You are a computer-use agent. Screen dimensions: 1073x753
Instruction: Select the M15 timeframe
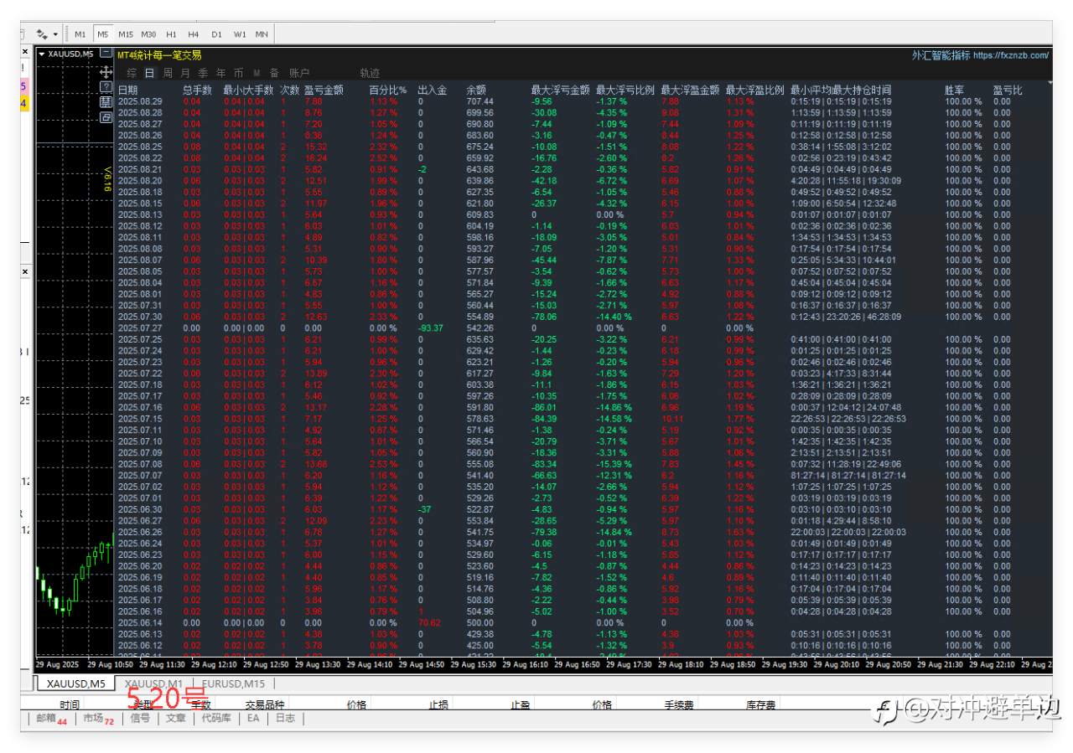(x=125, y=34)
